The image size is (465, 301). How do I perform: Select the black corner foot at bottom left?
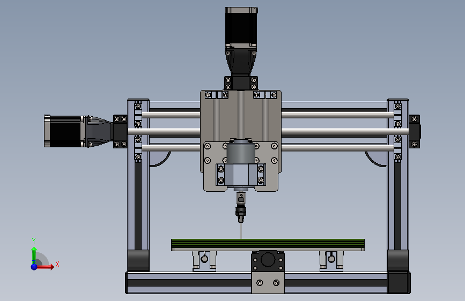point(138,260)
